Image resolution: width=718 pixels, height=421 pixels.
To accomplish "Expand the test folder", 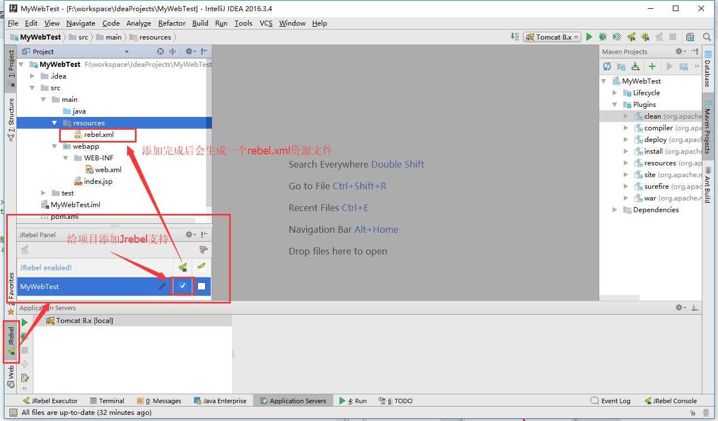I will (43, 193).
